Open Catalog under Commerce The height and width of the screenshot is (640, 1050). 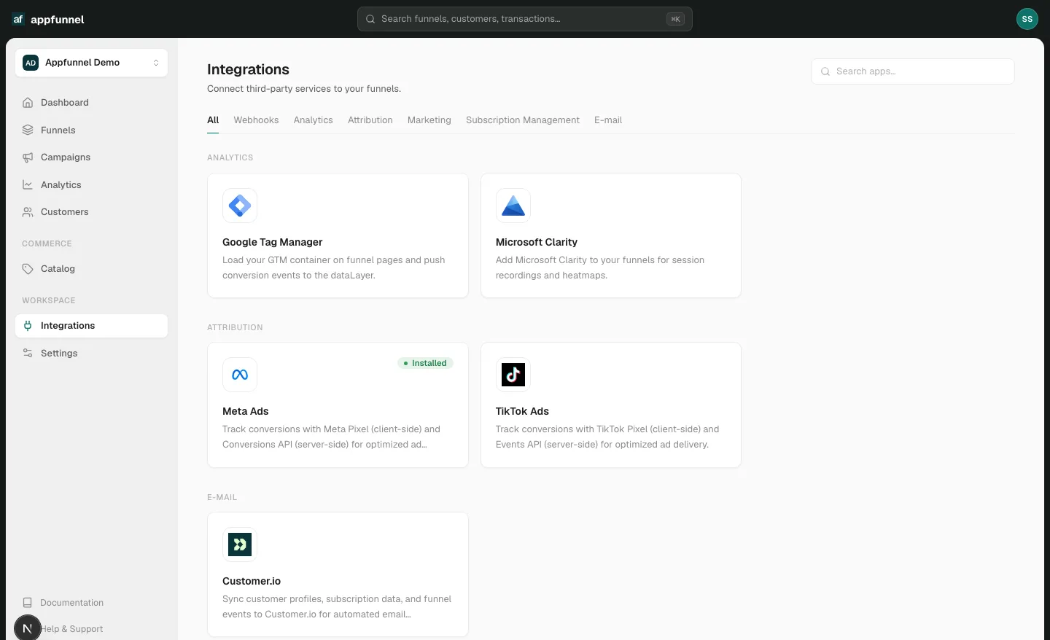pyautogui.click(x=91, y=269)
